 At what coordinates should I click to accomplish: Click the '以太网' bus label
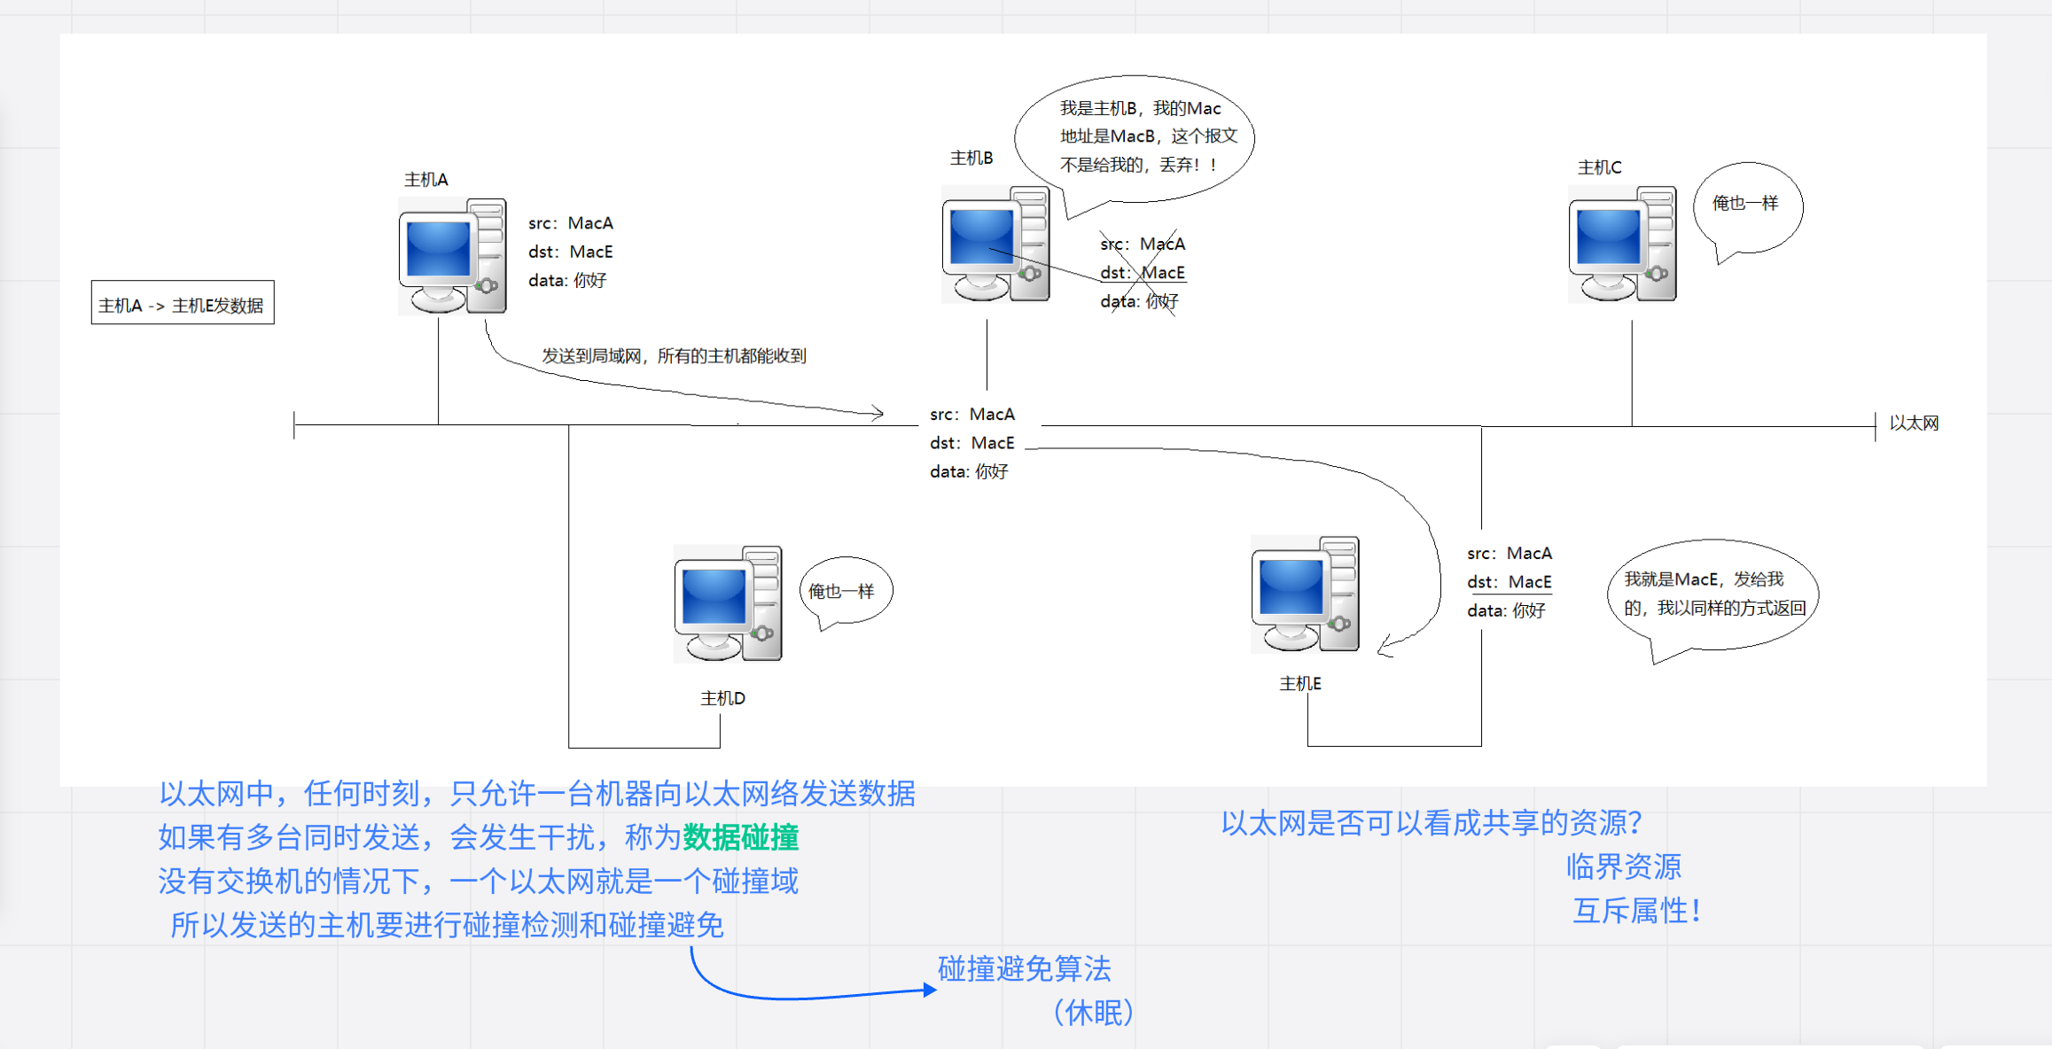(1914, 423)
